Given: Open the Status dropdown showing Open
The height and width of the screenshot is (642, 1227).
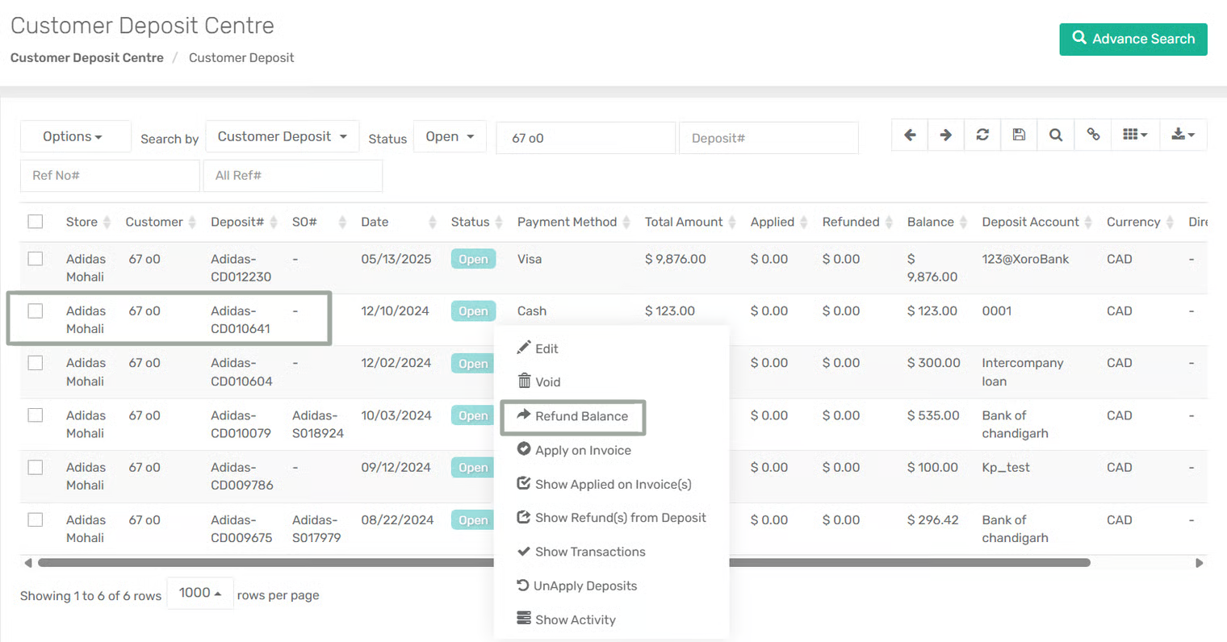Looking at the screenshot, I should (x=450, y=137).
